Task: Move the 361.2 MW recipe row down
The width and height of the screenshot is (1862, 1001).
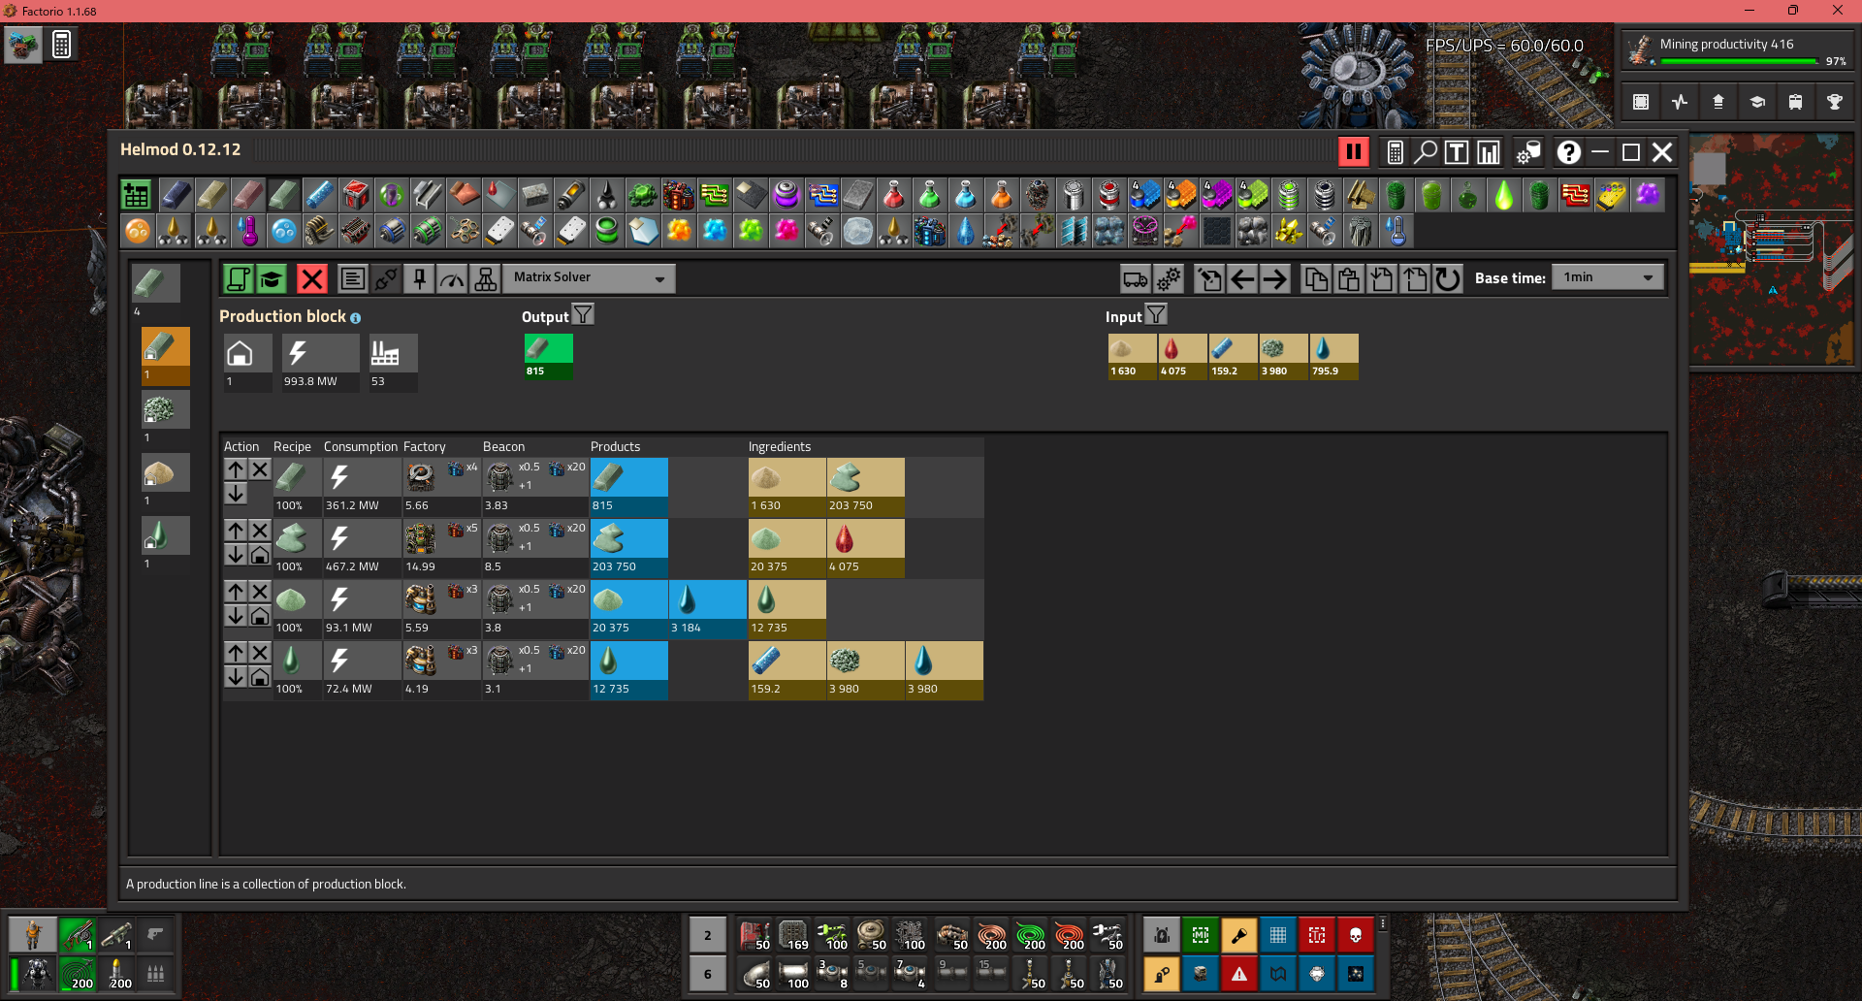Action: [x=236, y=494]
